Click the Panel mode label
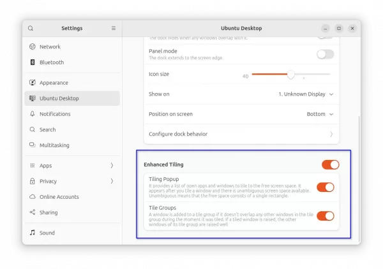The width and height of the screenshot is (383, 269). (163, 51)
